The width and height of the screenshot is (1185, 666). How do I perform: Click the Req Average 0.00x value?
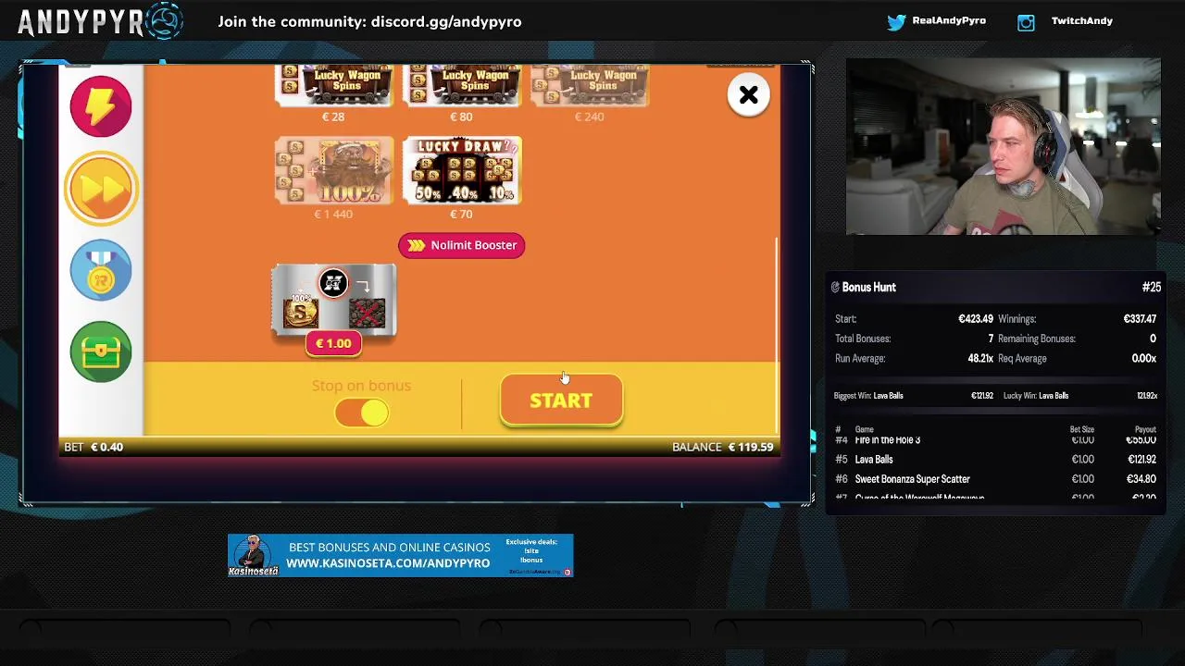tap(1143, 359)
